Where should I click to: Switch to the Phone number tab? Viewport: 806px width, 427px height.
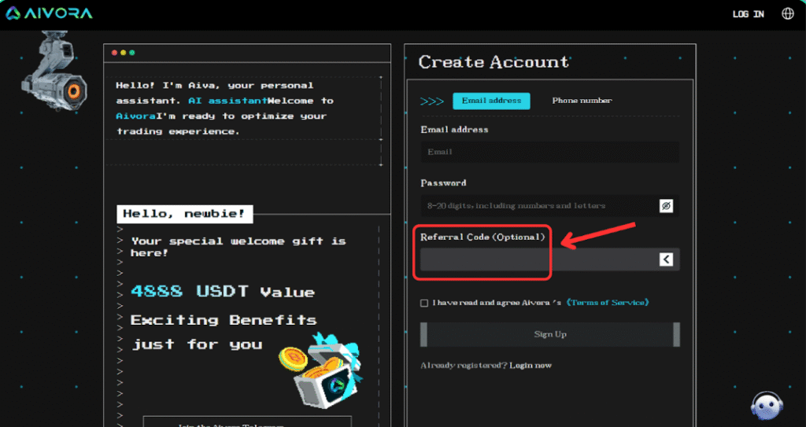coord(582,101)
